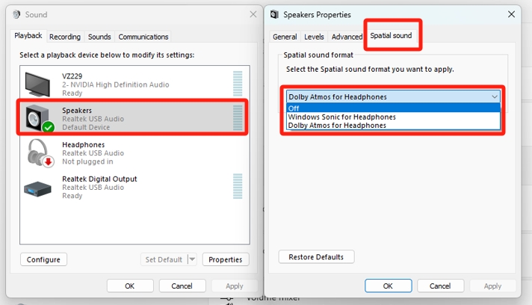Screen dimensions: 532x305
Task: Choose Off in spatial sound list
Action: [393, 108]
